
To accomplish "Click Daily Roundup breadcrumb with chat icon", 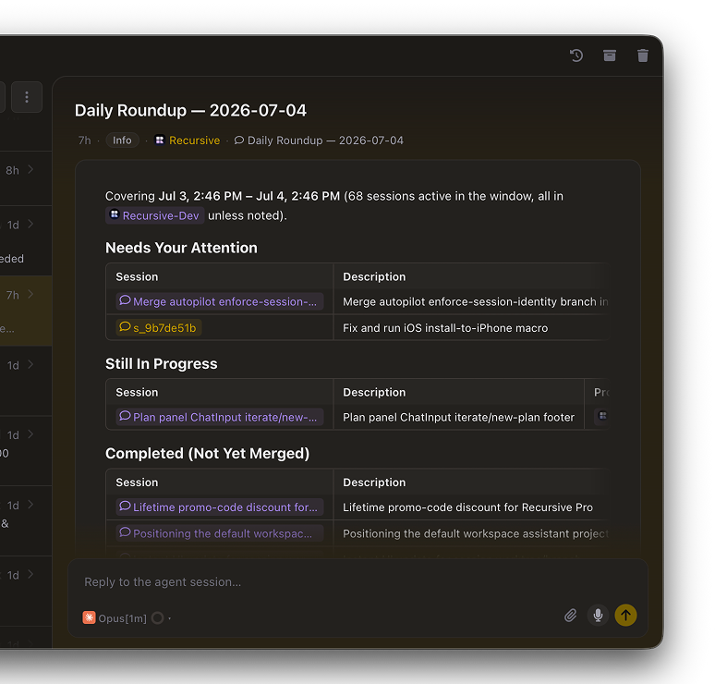I will click(x=319, y=140).
